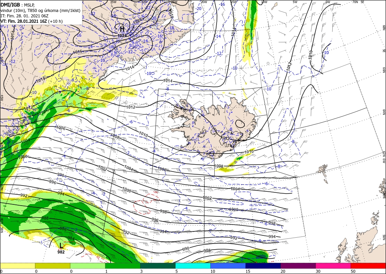386x274 pixels.
Task: Click the 15W longitude label
Action: [234, 2]
